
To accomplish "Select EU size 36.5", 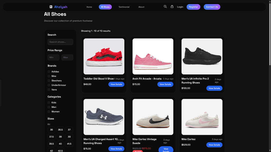I will pyautogui.click(x=60, y=130).
